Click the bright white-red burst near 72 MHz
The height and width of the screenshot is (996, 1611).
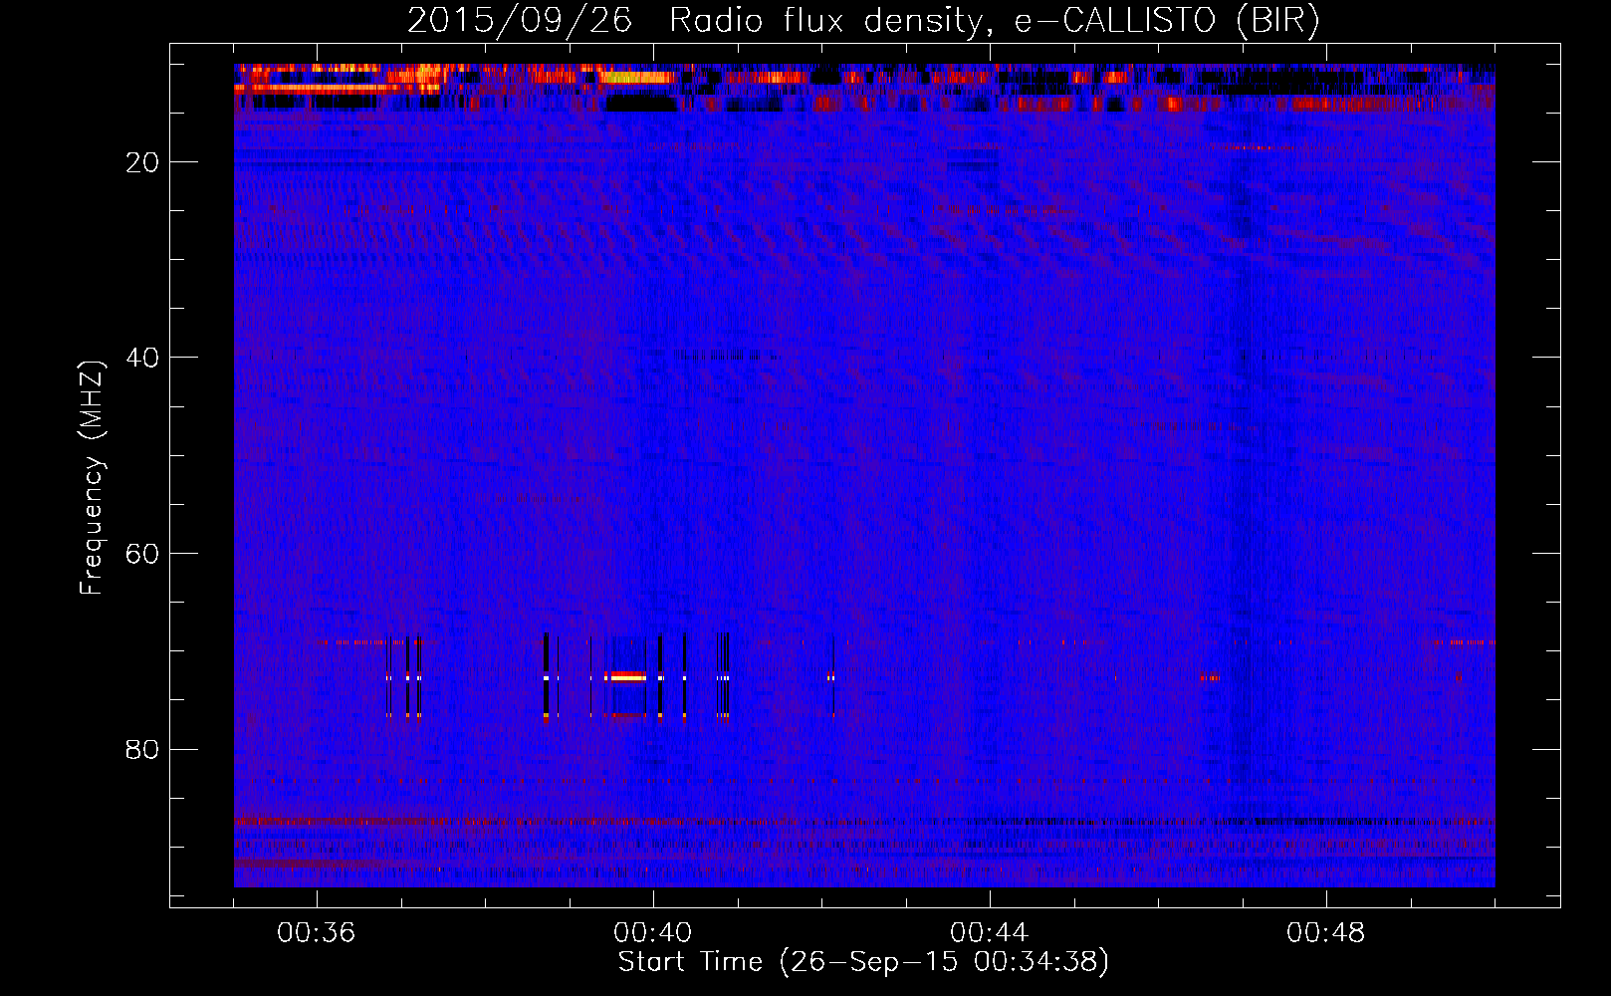click(x=626, y=676)
